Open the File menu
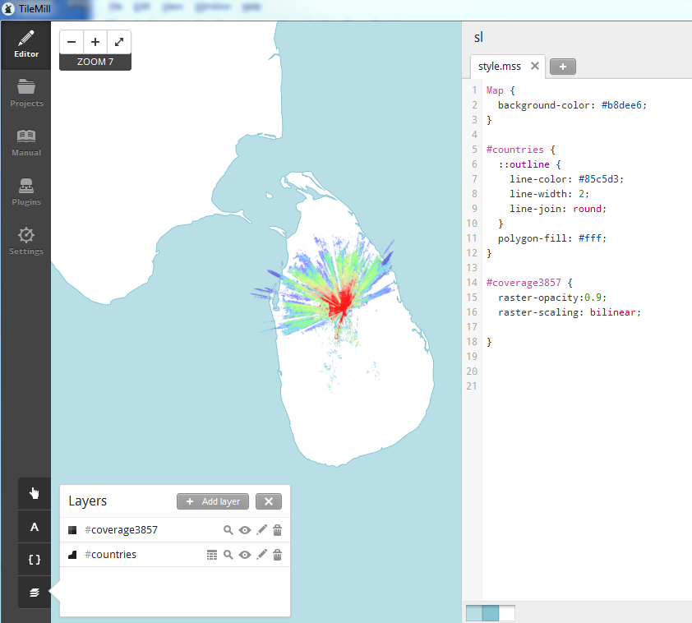 coord(115,7)
